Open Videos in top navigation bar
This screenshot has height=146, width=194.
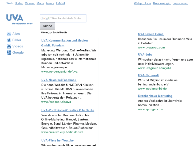click(30, 3)
